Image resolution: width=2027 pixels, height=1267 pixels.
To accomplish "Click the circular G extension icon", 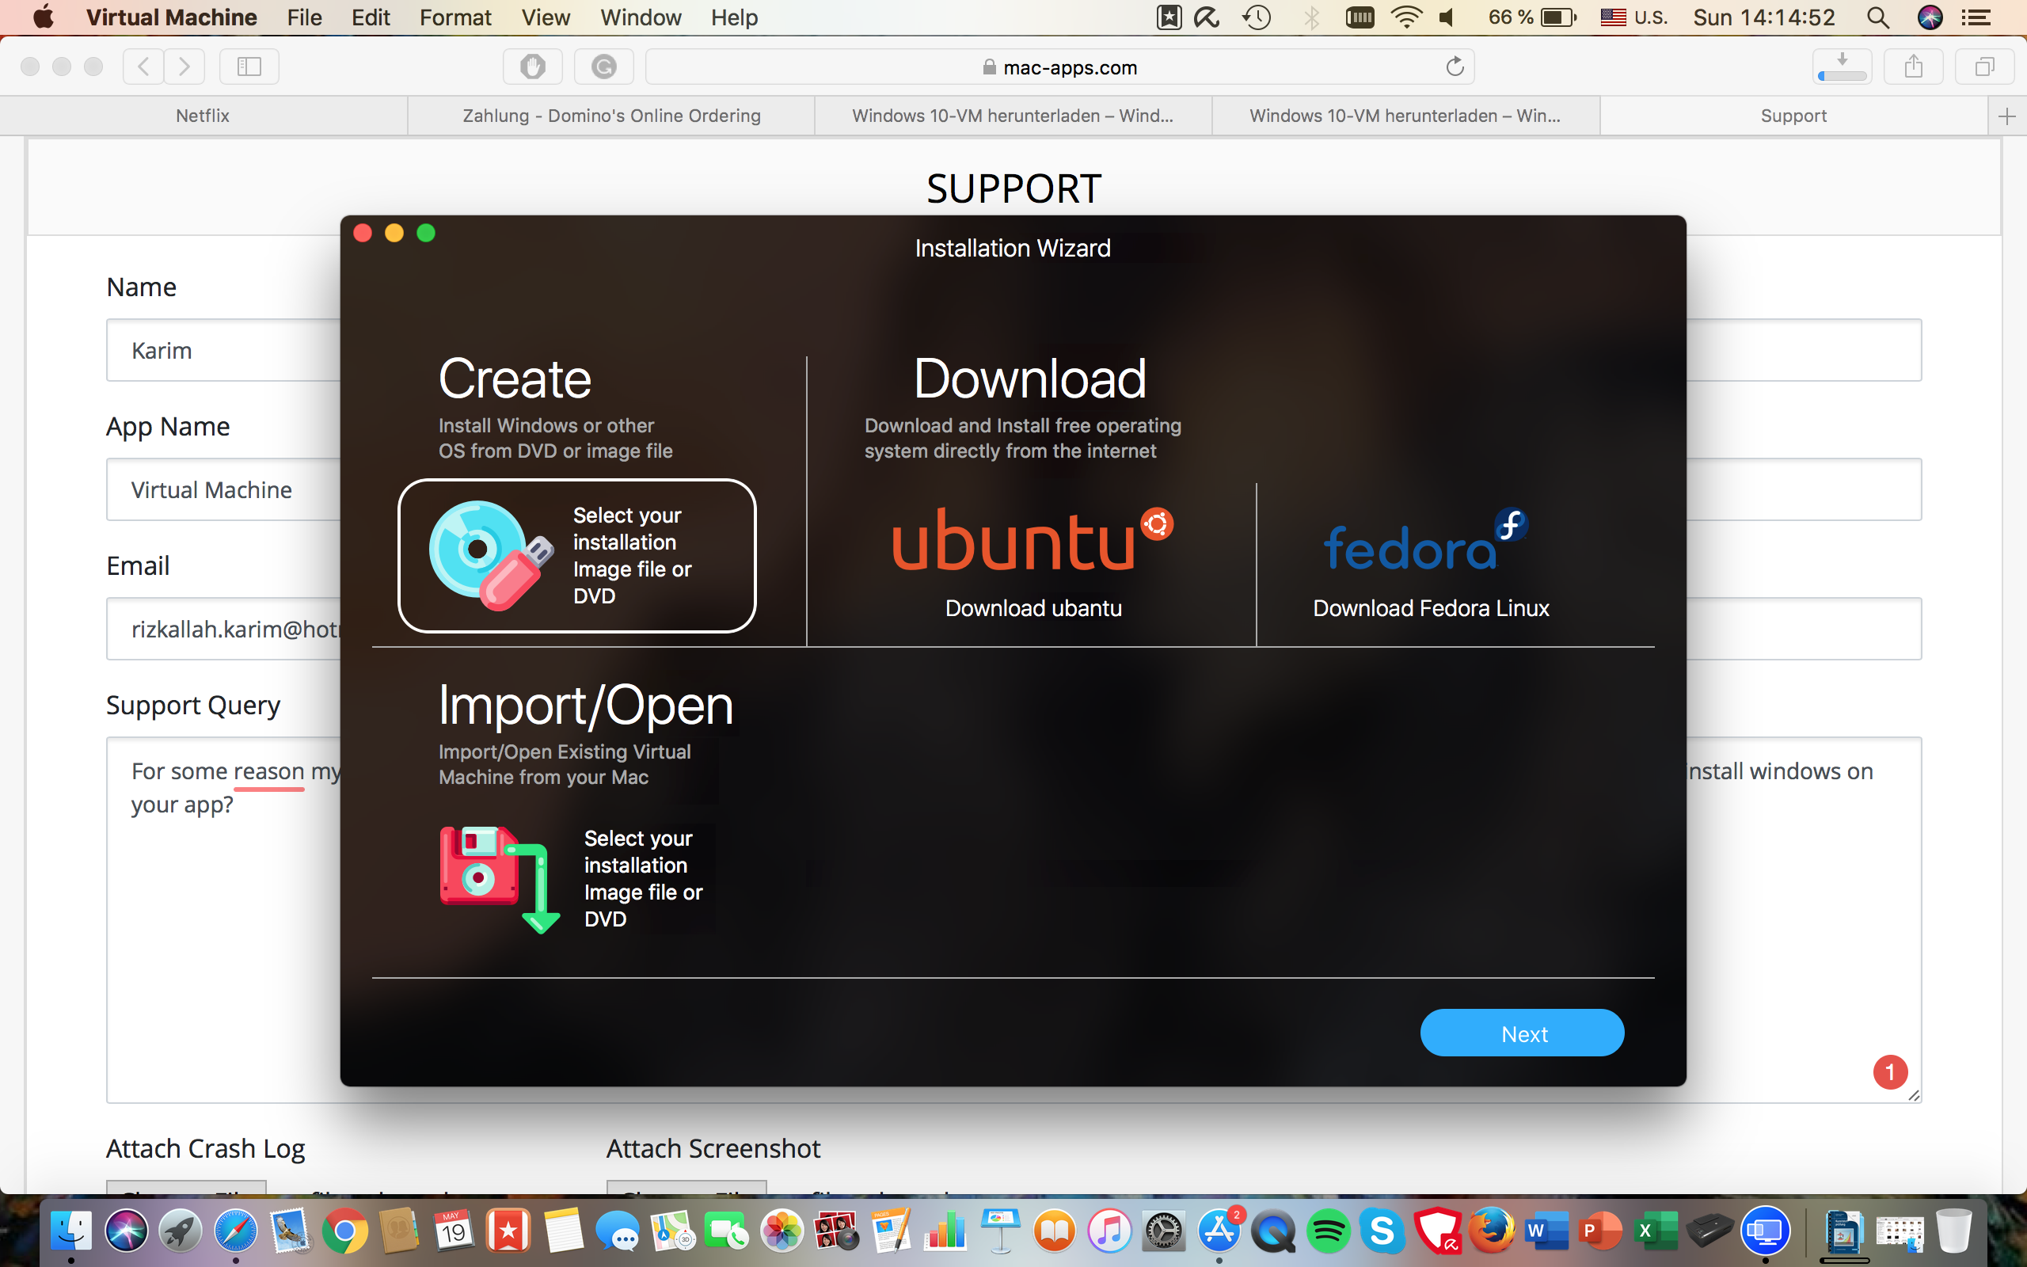I will coord(603,67).
